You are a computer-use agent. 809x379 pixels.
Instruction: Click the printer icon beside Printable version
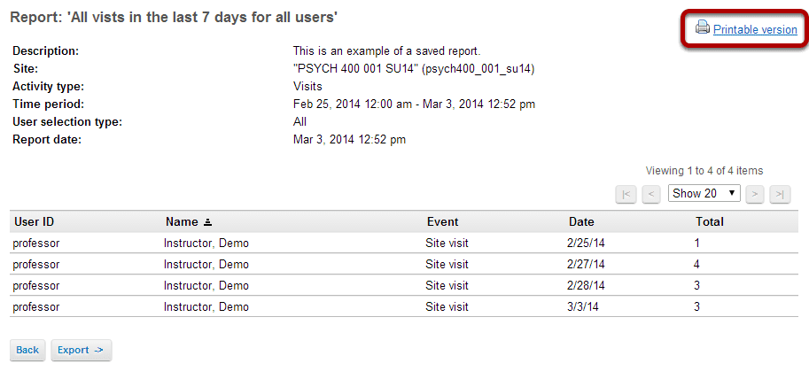click(x=702, y=27)
